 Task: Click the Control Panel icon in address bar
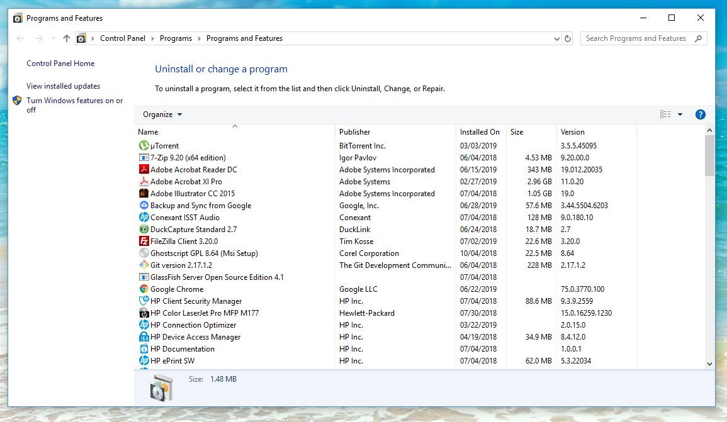coord(81,38)
